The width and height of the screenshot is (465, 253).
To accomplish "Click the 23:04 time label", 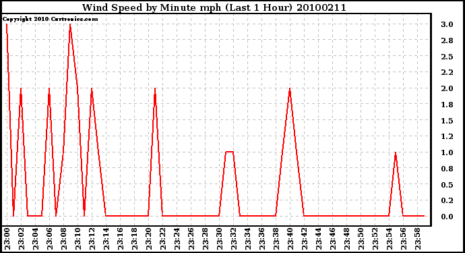I will (35, 239).
